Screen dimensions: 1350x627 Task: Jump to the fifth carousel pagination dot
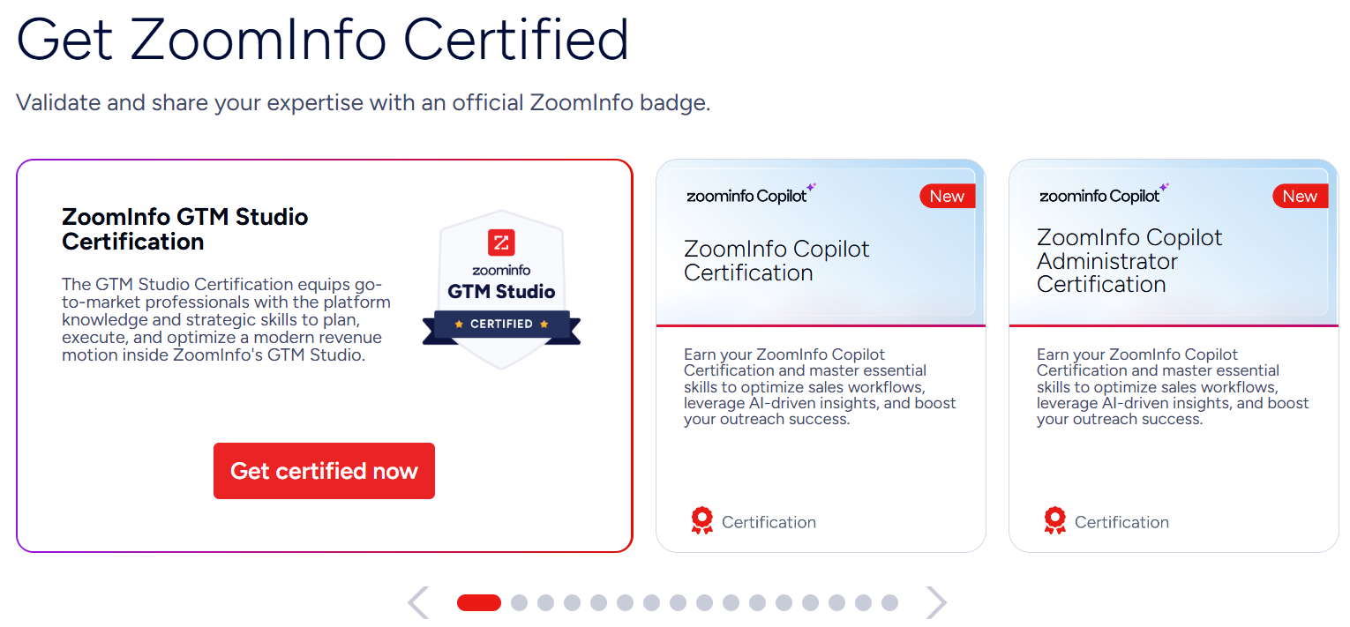[598, 602]
